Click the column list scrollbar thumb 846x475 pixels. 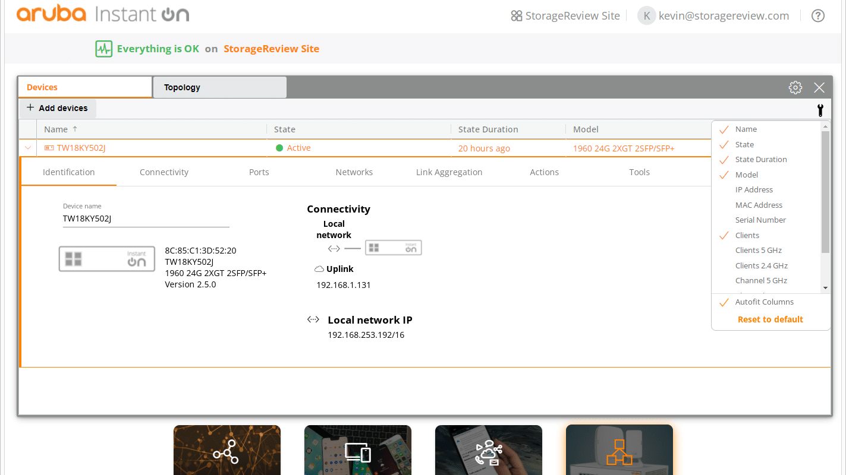click(x=825, y=192)
